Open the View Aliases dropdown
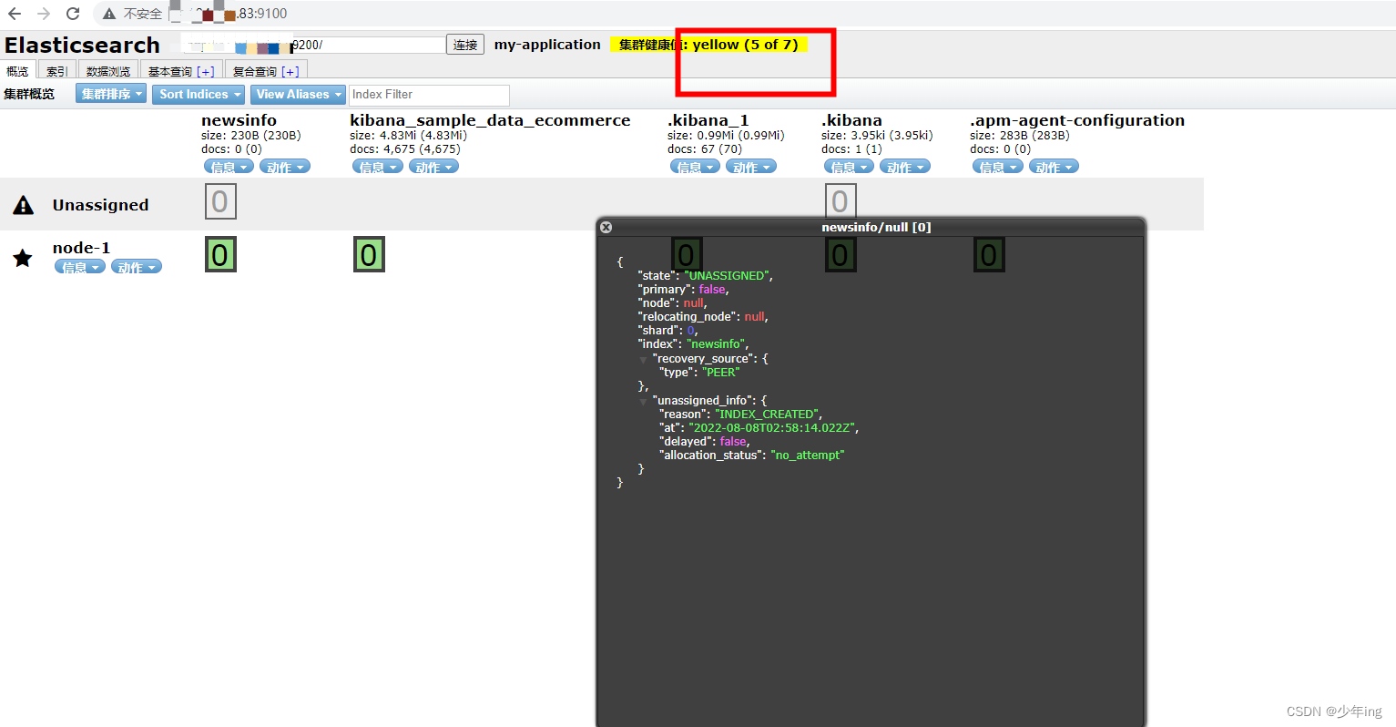Viewport: 1396px width, 727px height. click(x=297, y=94)
